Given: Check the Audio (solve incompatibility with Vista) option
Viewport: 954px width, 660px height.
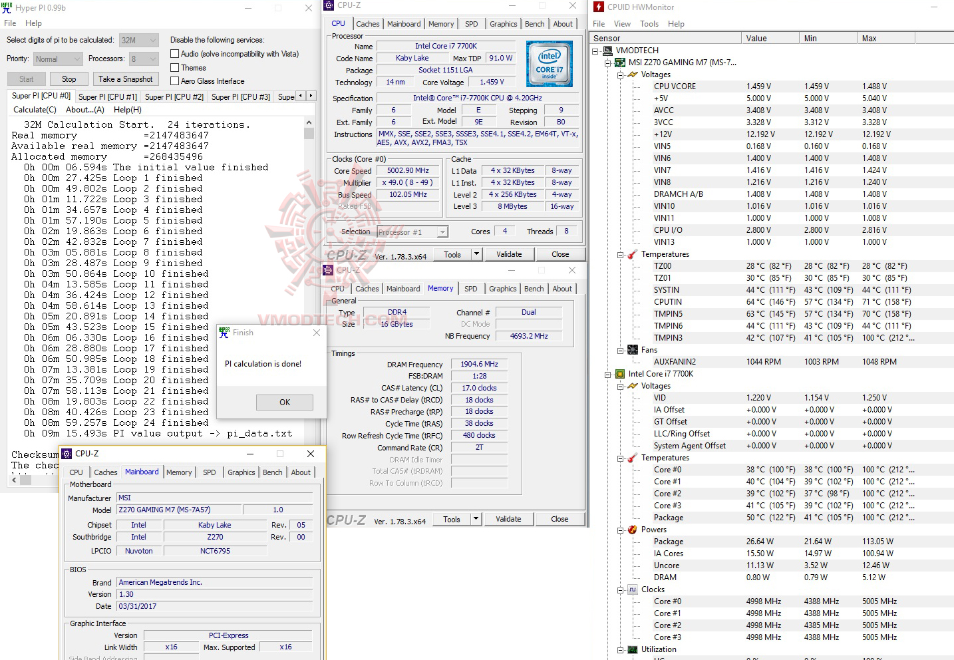Looking at the screenshot, I should point(174,54).
